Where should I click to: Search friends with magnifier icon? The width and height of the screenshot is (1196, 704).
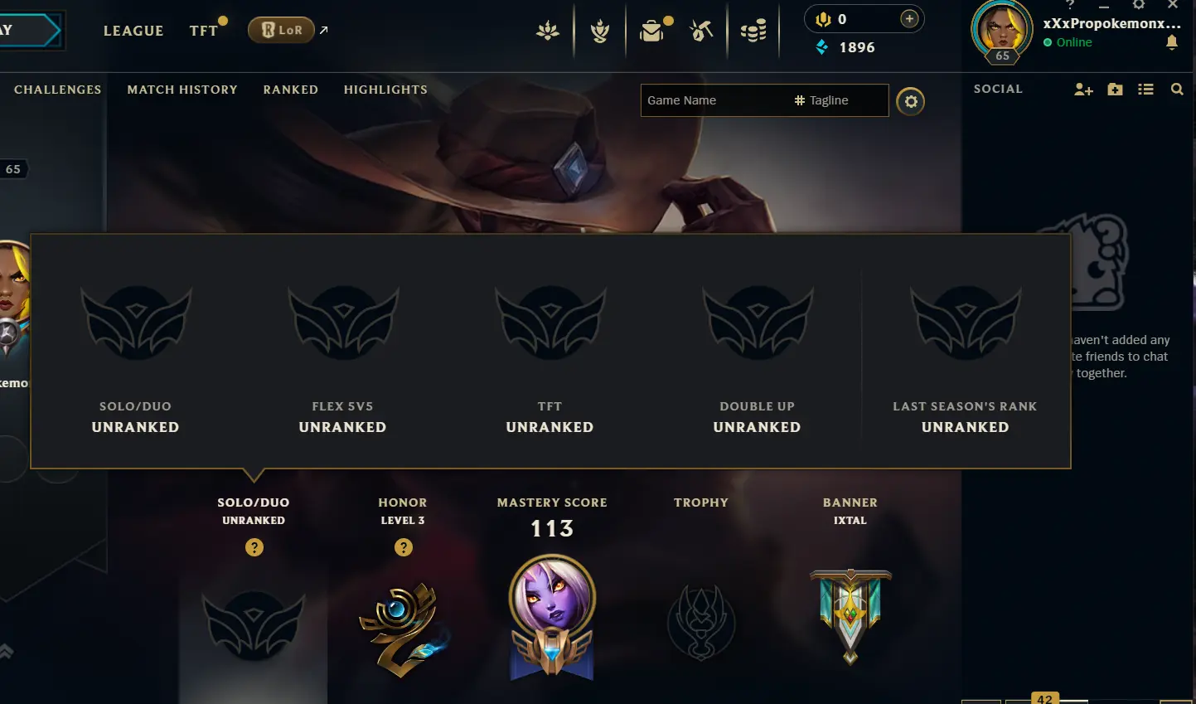(x=1177, y=89)
